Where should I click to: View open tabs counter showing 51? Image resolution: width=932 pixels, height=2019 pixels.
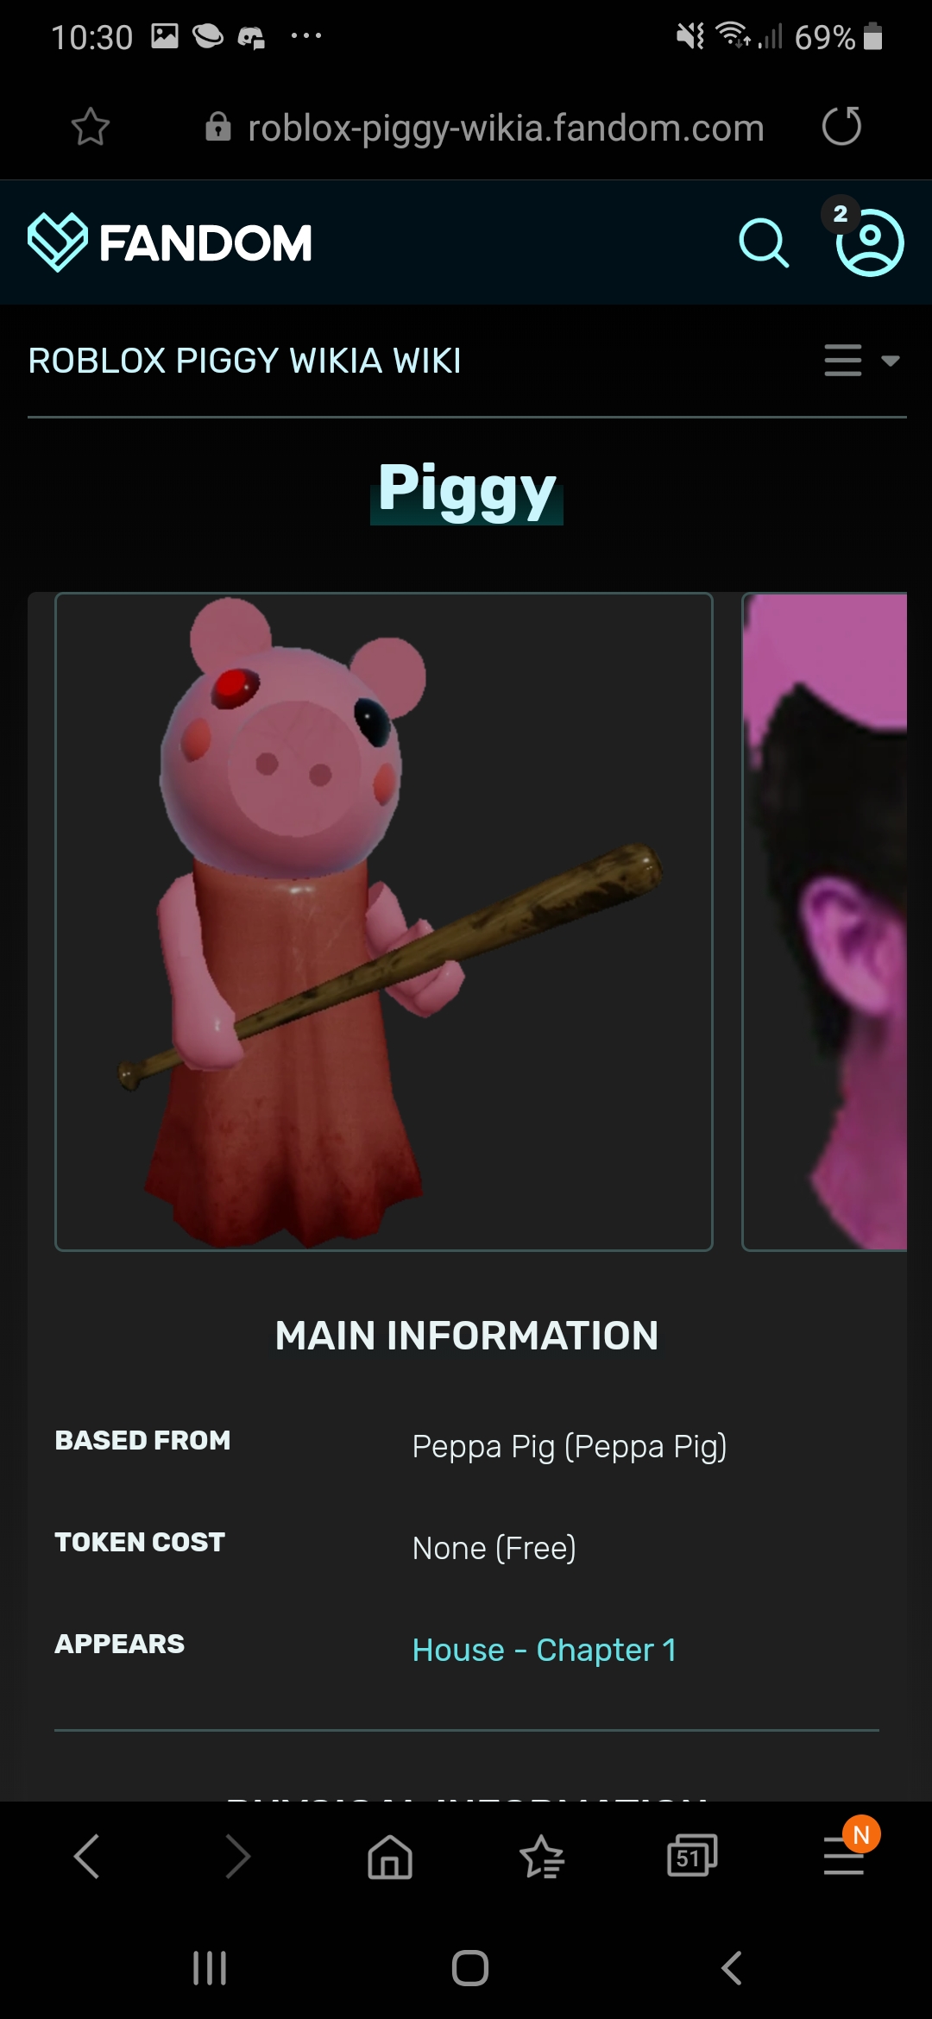pyautogui.click(x=692, y=1855)
